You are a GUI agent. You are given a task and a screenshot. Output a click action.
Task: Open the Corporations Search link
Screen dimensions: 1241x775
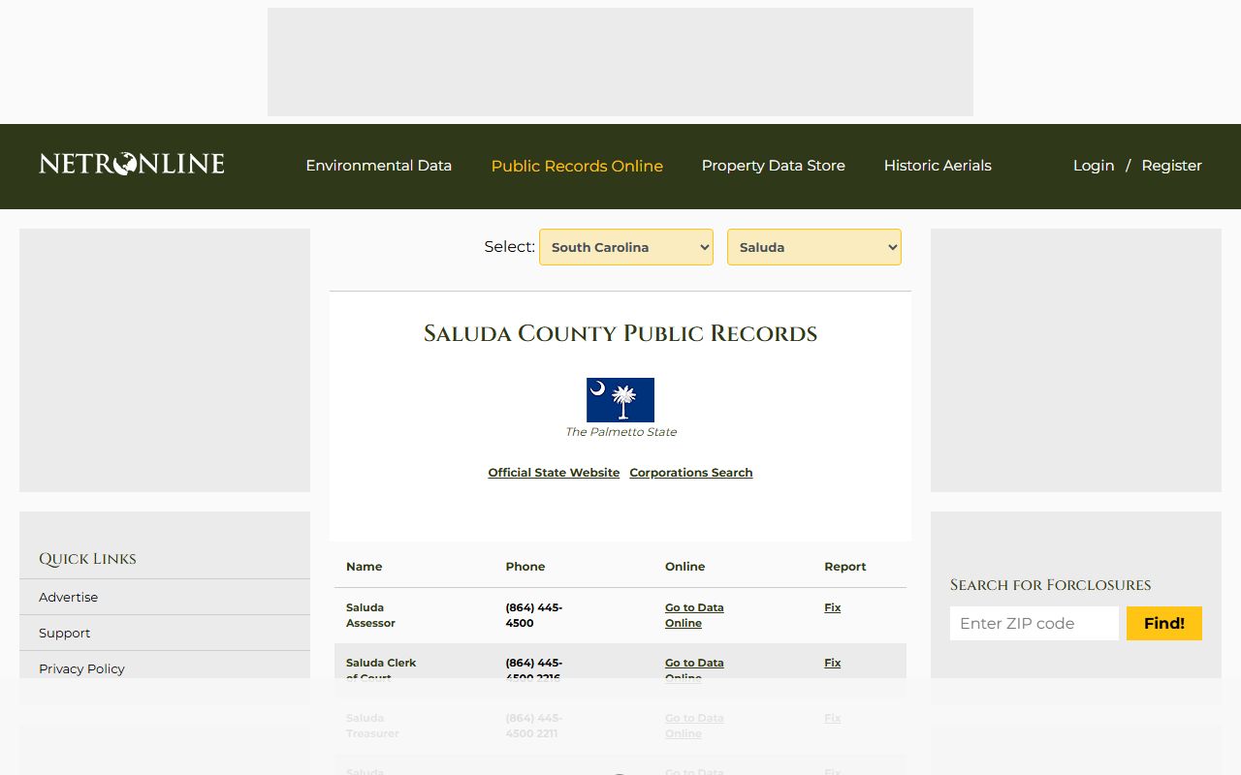[691, 473]
